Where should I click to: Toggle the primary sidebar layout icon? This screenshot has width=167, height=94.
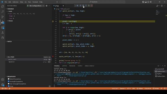(x=143, y=2)
